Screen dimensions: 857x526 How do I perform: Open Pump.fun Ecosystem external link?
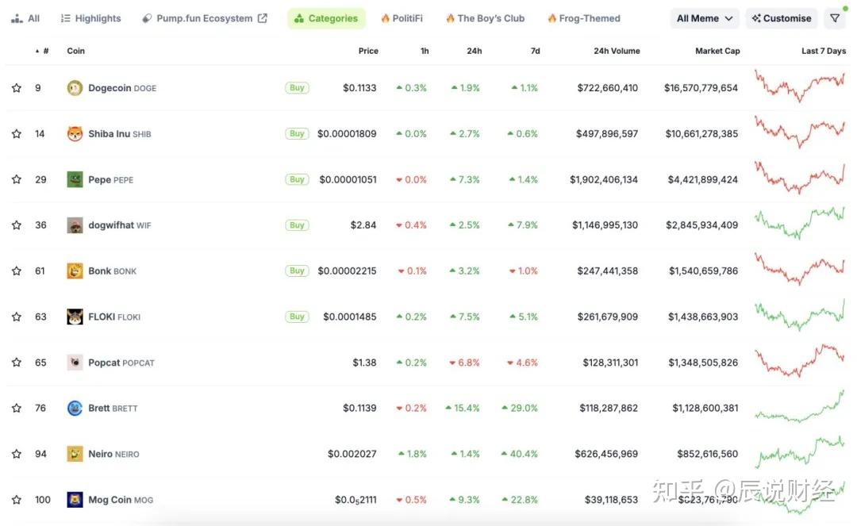coord(205,18)
